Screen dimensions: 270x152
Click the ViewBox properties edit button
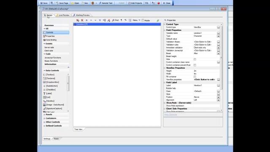(x=219, y=80)
